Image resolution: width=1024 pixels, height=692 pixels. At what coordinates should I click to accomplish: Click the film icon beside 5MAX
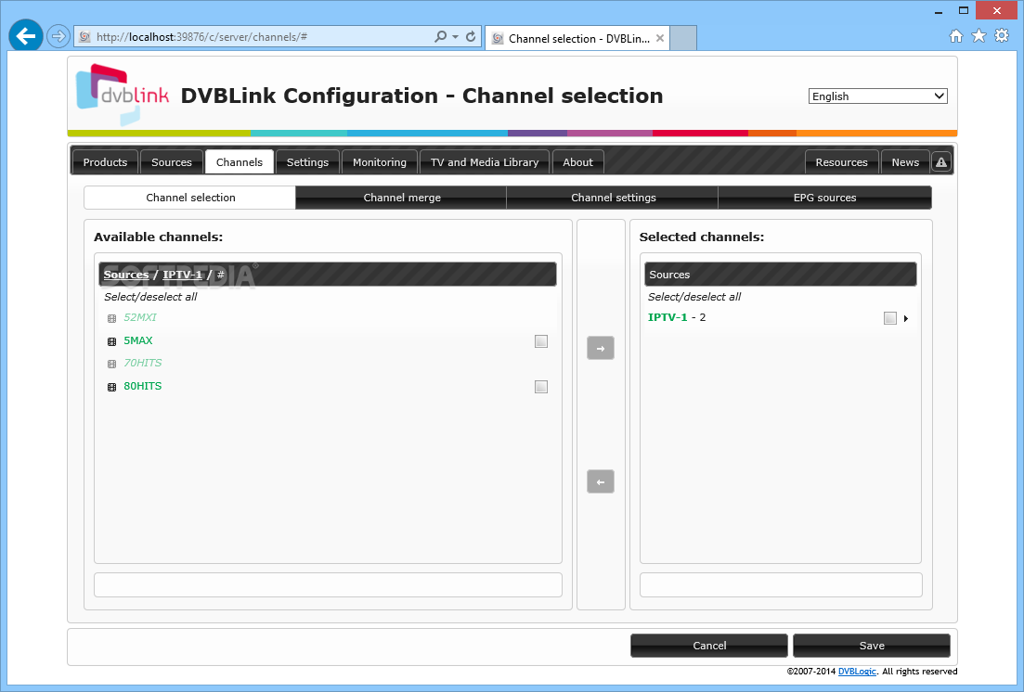click(x=111, y=341)
